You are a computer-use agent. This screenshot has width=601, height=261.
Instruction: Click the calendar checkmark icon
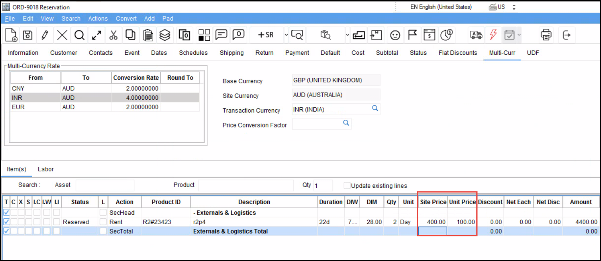click(509, 35)
